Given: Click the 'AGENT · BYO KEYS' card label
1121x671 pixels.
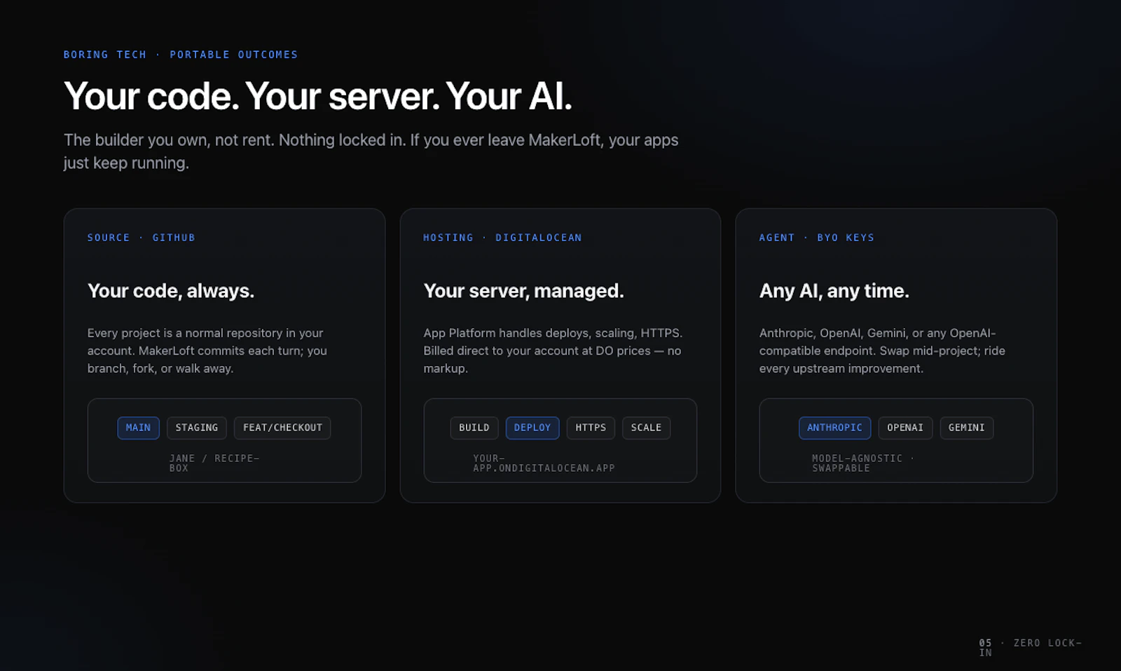Looking at the screenshot, I should coord(817,238).
